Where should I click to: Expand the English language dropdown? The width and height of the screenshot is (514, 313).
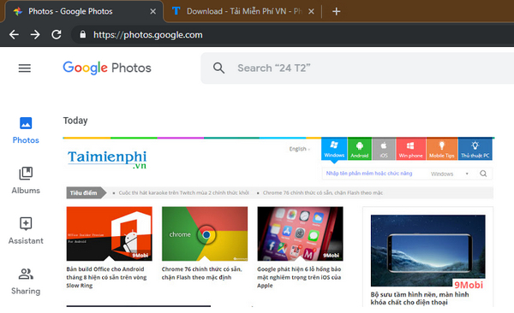pyautogui.click(x=299, y=149)
